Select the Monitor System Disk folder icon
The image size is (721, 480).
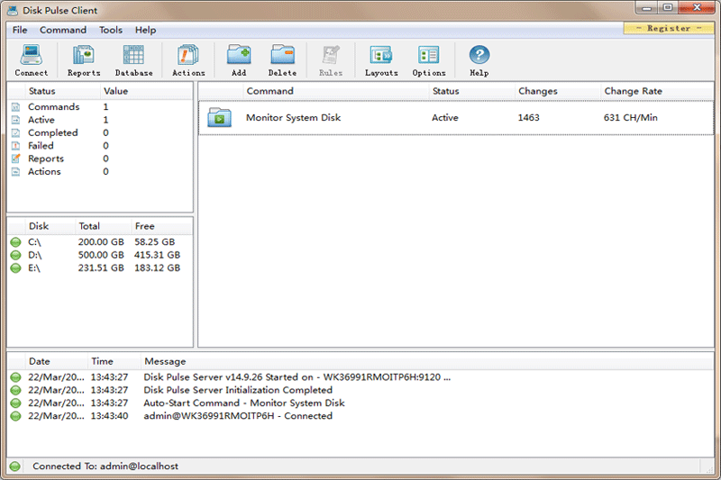[219, 118]
